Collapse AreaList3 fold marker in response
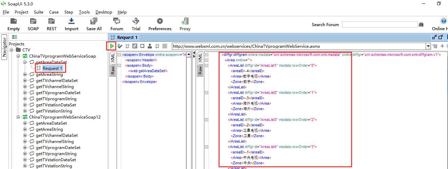 point(206,120)
